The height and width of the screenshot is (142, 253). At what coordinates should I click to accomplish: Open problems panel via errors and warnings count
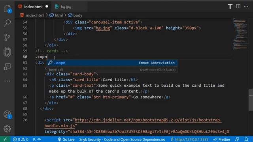21,139
